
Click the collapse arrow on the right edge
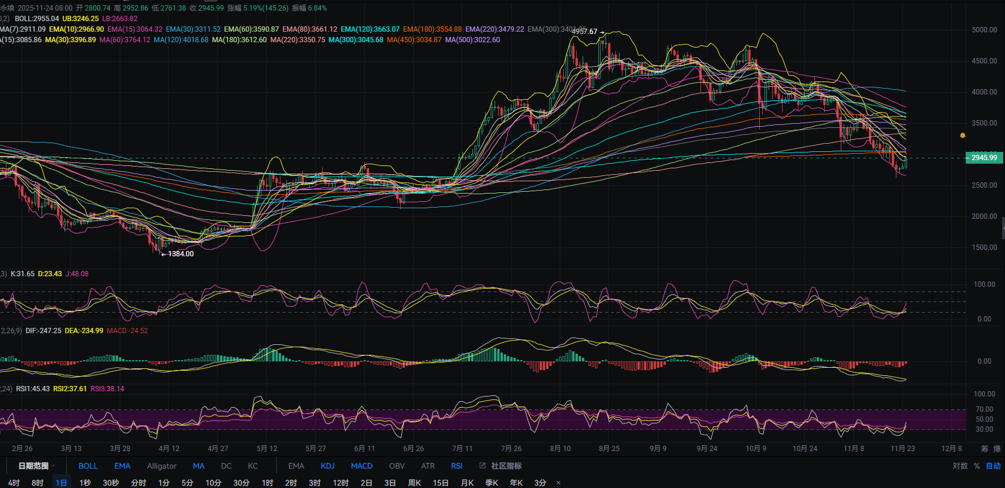[x=1003, y=228]
